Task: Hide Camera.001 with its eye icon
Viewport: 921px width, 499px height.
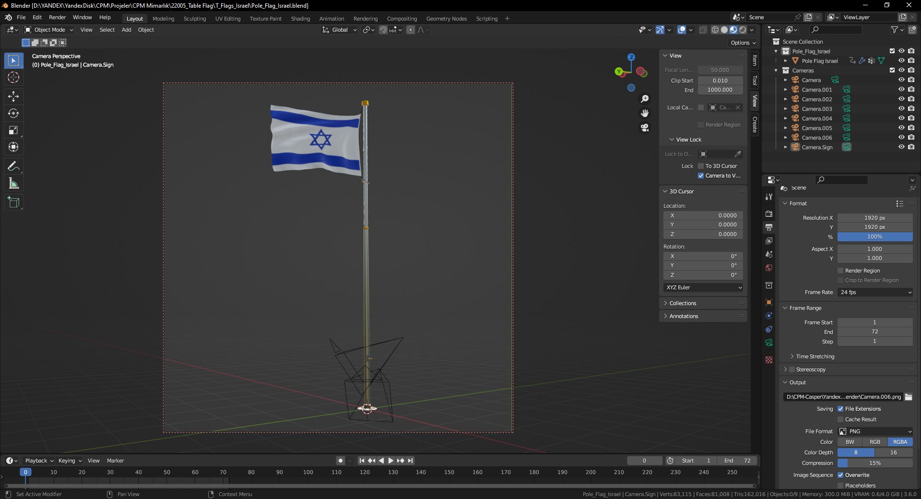Action: pos(901,90)
